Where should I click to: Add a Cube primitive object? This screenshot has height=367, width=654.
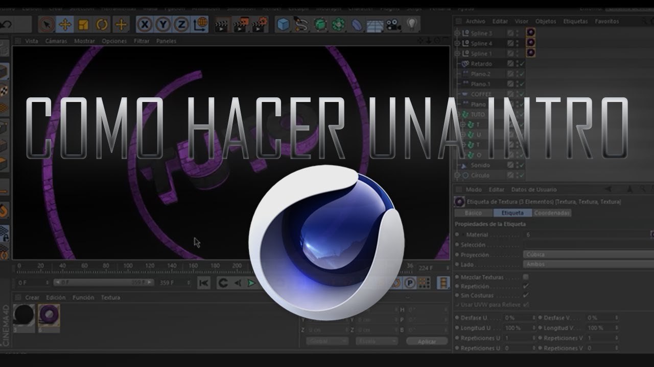pyautogui.click(x=283, y=24)
